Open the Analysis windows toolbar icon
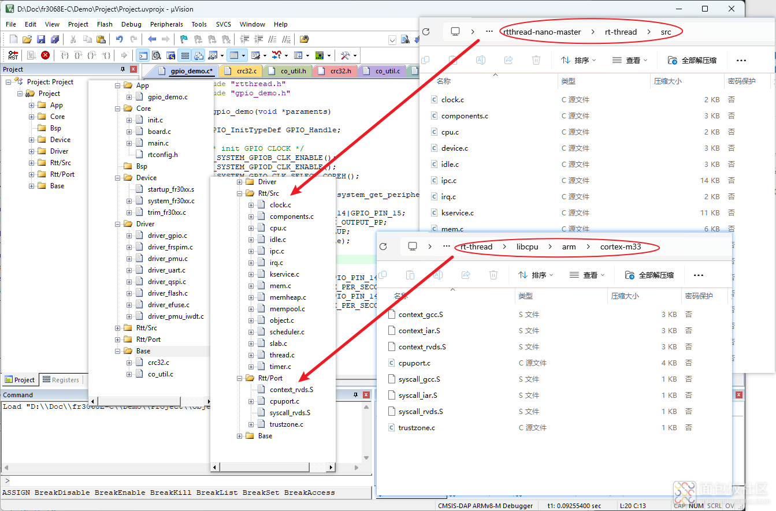 pyautogui.click(x=276, y=55)
